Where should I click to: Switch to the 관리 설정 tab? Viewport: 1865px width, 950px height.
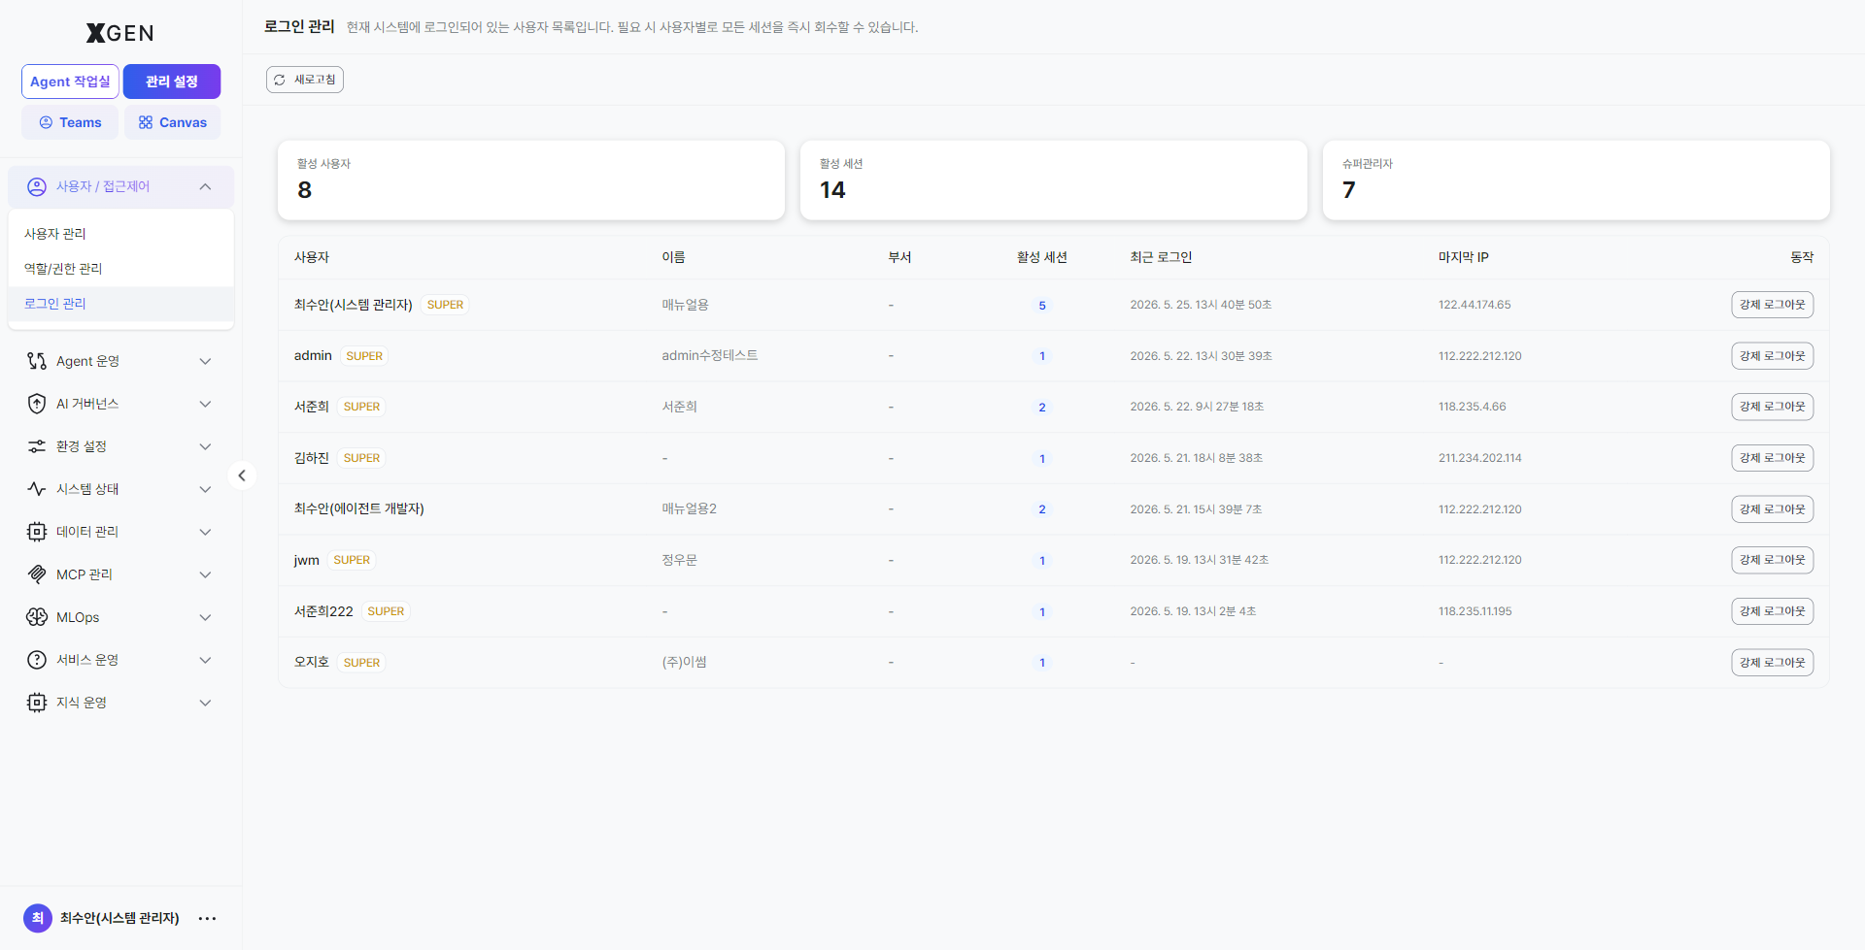tap(172, 82)
